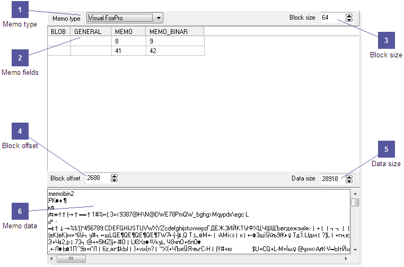Viewport: 404px width, 267px height.
Task: Click the Data size value 28918
Action: [x=330, y=179]
